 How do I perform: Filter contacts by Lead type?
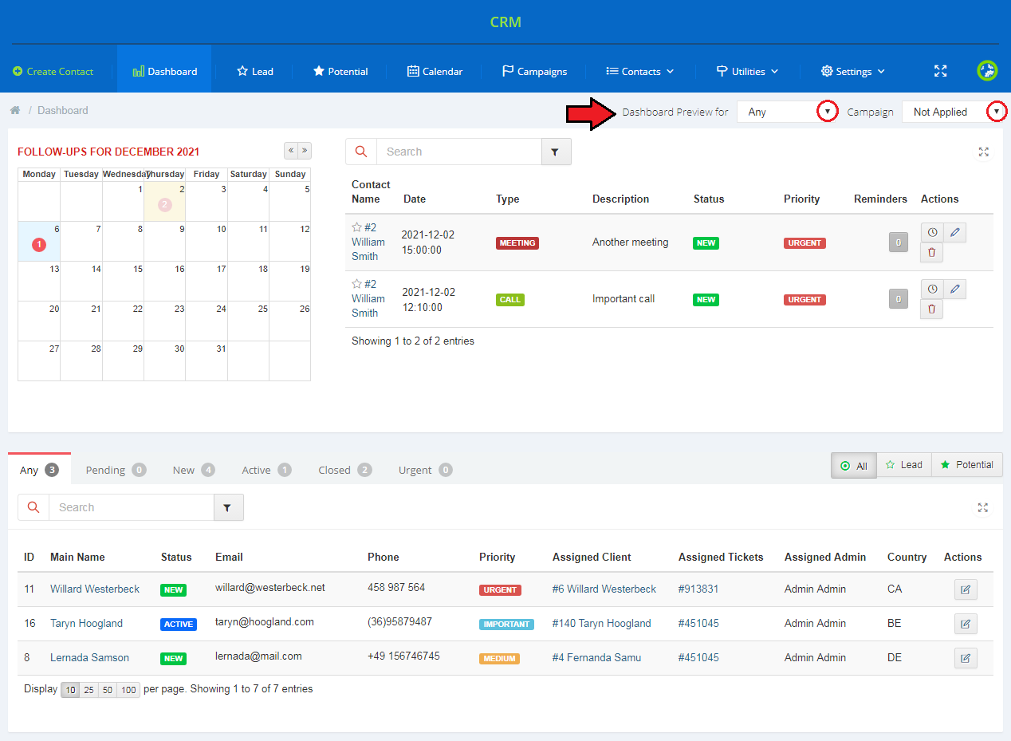904,465
